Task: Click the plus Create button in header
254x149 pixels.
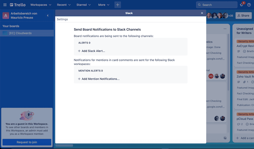Action: coord(118,5)
